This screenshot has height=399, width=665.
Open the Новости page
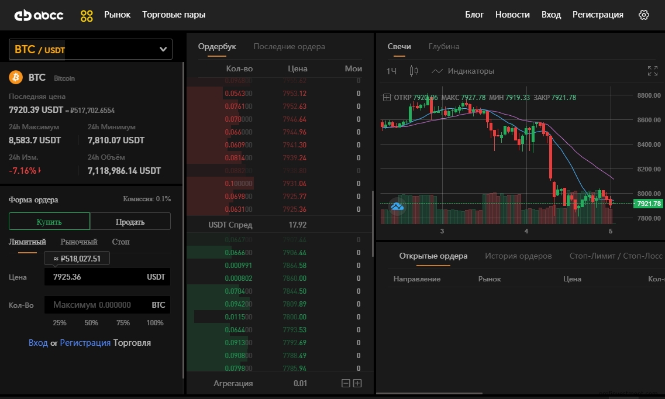(512, 15)
